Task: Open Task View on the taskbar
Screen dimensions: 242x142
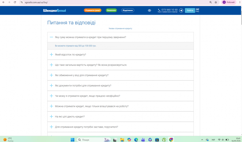Action: pos(115,140)
